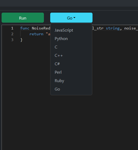Place cursor on the func keyword

(25, 28)
